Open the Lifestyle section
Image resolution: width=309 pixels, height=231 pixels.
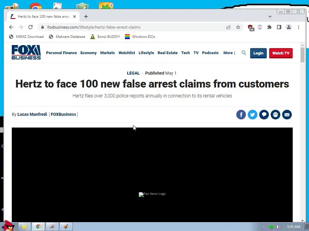pyautogui.click(x=146, y=53)
